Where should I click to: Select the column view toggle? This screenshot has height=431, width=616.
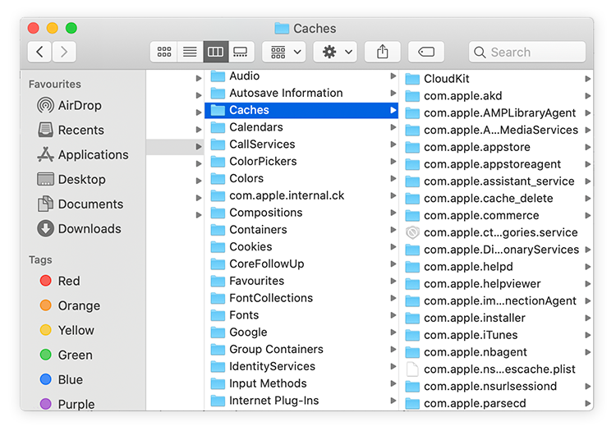(216, 52)
